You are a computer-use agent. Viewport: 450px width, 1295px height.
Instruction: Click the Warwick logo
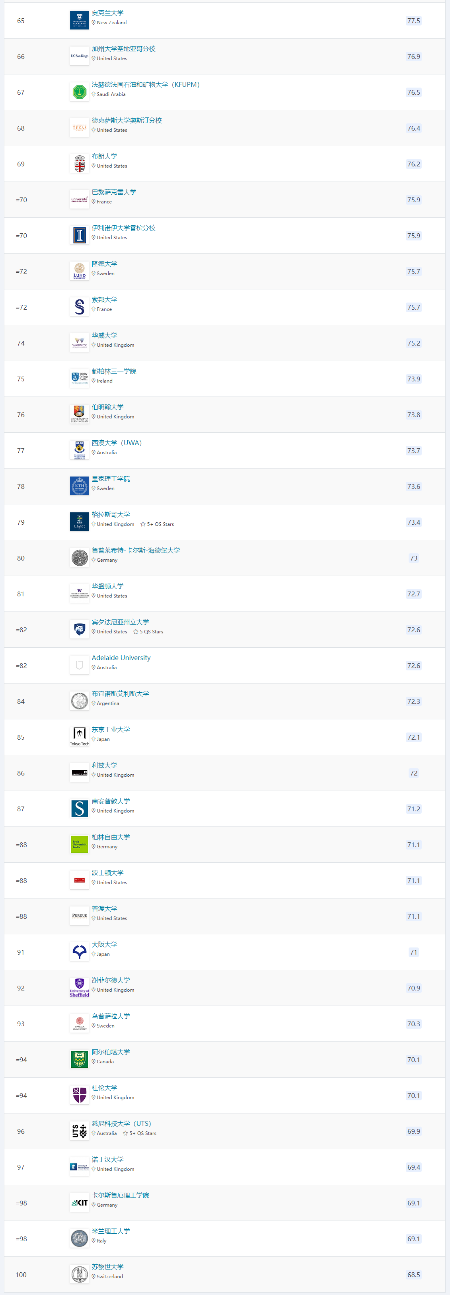79,343
